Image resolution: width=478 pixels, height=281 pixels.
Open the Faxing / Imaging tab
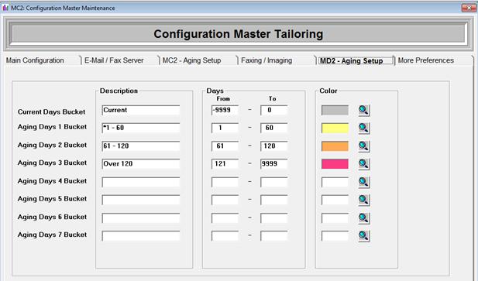pos(267,60)
